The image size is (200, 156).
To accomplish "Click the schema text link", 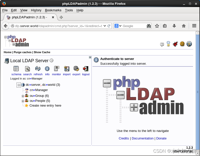I will (16, 74).
